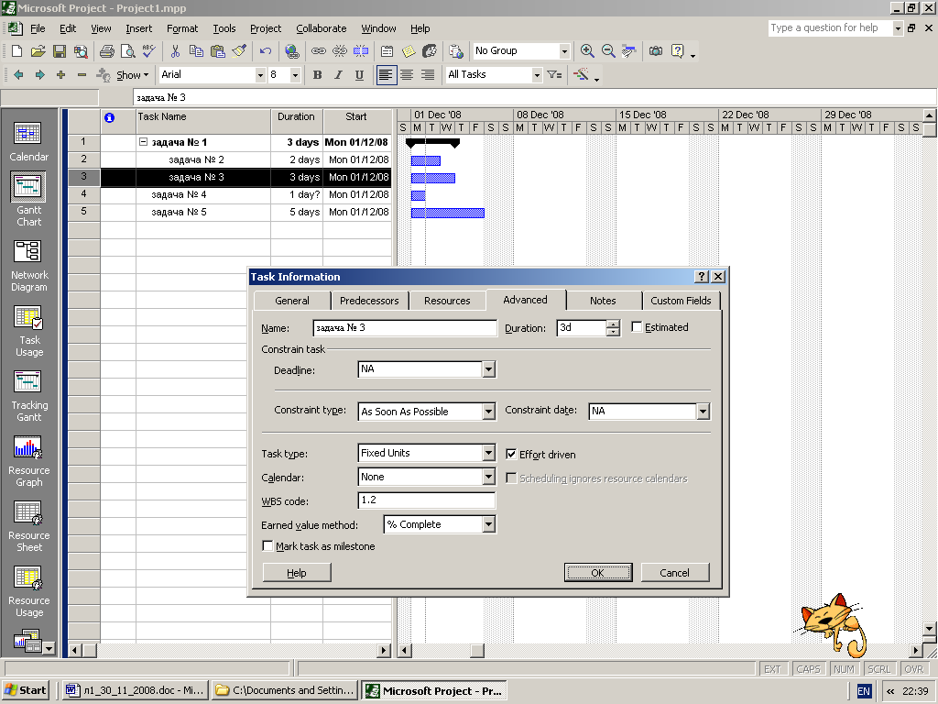Screen dimensions: 938x704
Task: Click the Link Tasks chain icon
Action: 318,51
